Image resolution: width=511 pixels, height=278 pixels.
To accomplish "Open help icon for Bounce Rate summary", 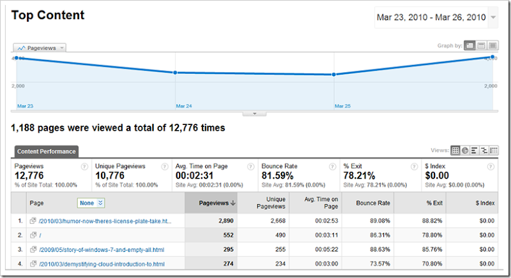I will point(332,167).
